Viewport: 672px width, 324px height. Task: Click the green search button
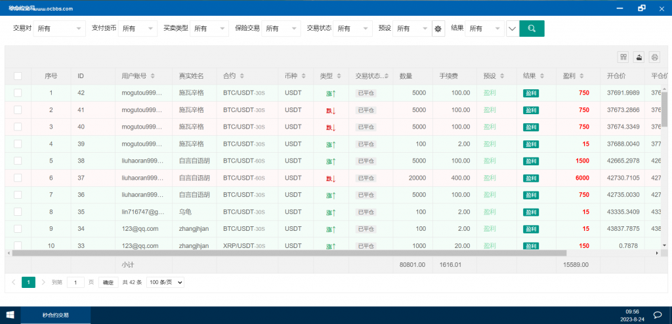click(x=532, y=29)
